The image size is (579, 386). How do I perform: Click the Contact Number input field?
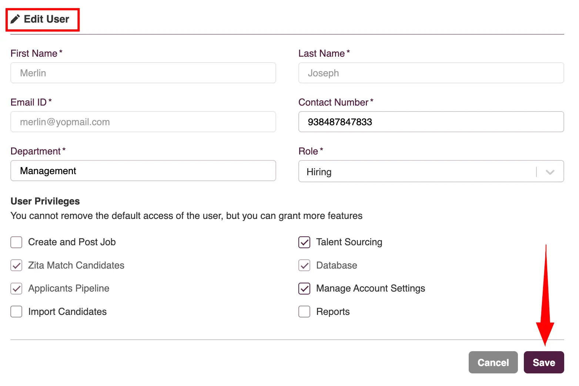click(431, 122)
